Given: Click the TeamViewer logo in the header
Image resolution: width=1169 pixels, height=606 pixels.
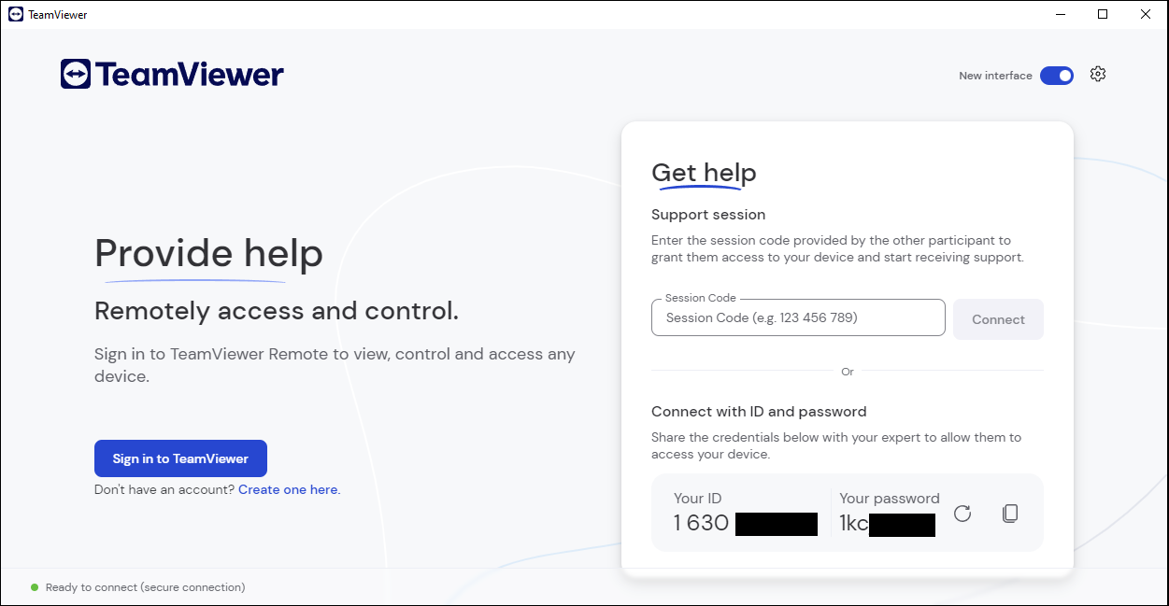Looking at the screenshot, I should [x=172, y=75].
